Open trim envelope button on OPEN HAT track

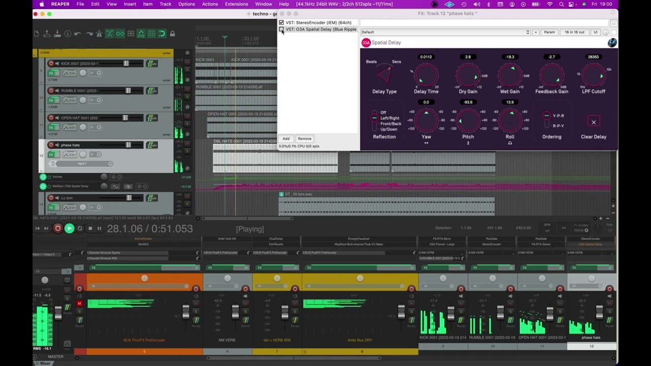[70, 127]
